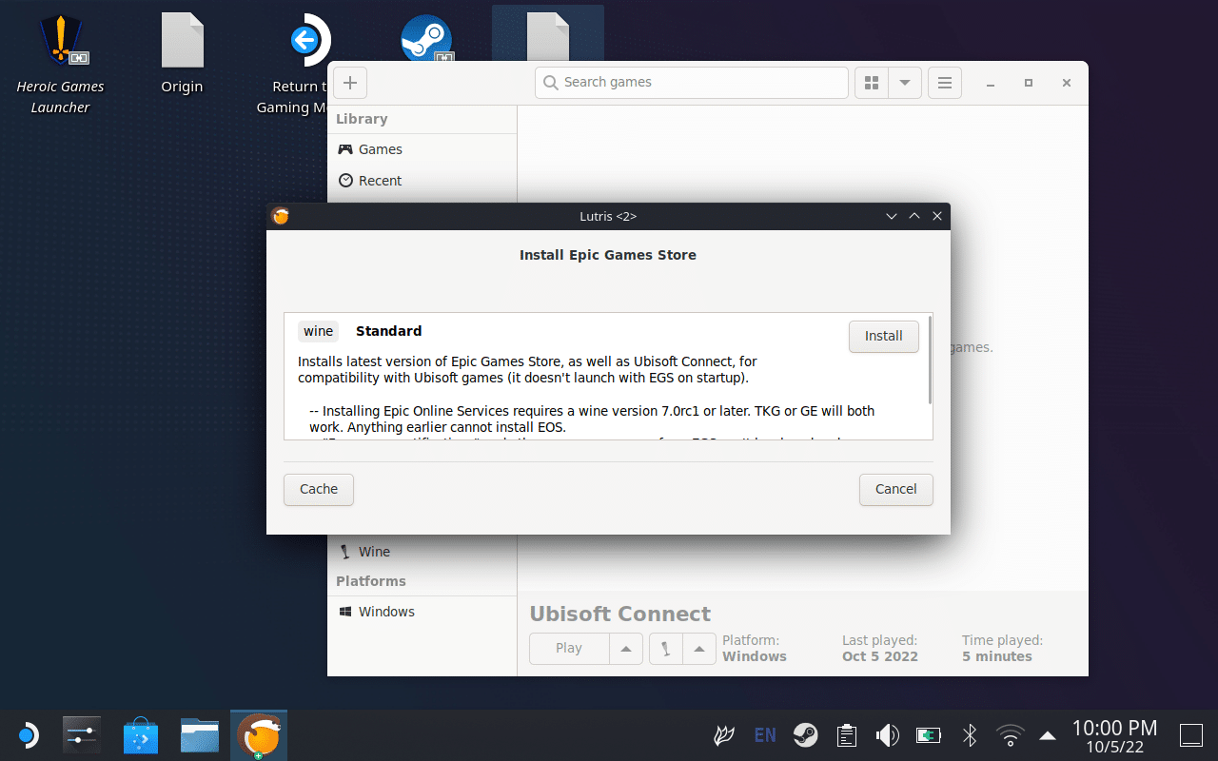Open the view options dropdown arrow
This screenshot has height=761, width=1218.
pos(905,83)
